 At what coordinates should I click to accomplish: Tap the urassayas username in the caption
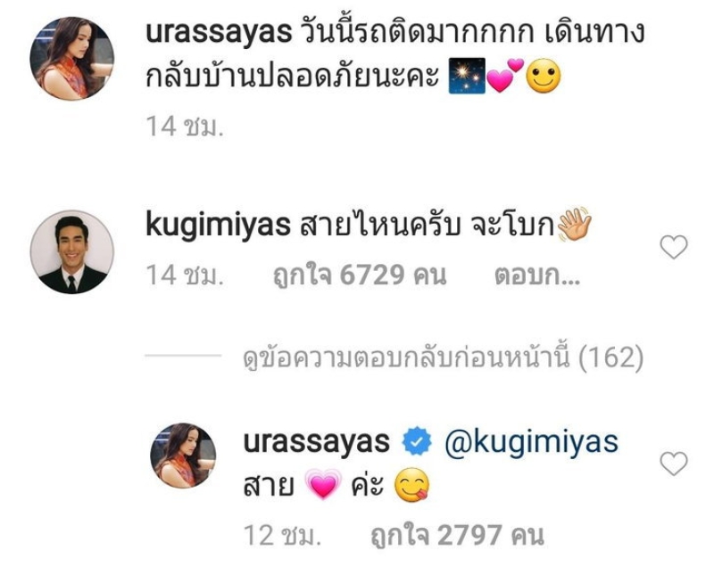point(219,33)
